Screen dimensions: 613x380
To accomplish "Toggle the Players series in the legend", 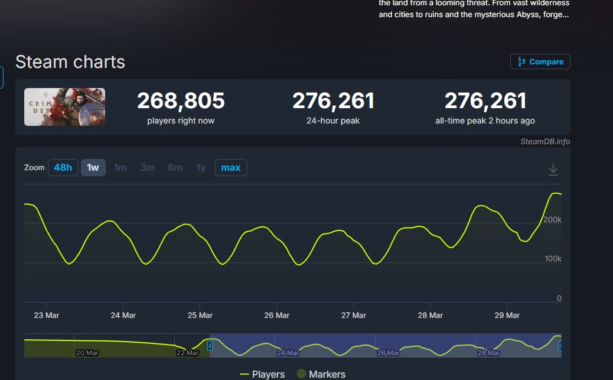I will 262,374.
